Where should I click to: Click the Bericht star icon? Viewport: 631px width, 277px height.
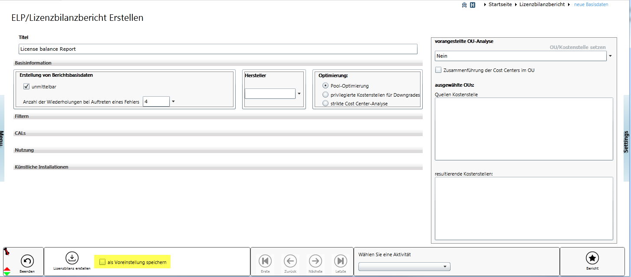pyautogui.click(x=592, y=258)
